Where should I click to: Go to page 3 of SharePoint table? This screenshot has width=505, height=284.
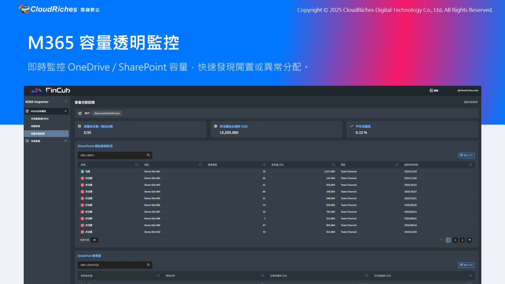coord(462,240)
